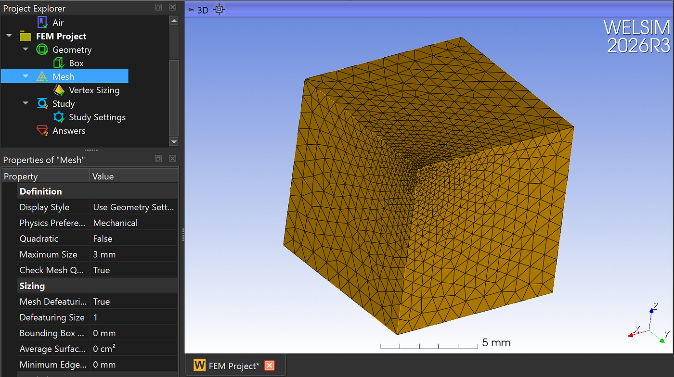The width and height of the screenshot is (674, 377).
Task: Float the Project Explorer panel
Action: [x=158, y=7]
